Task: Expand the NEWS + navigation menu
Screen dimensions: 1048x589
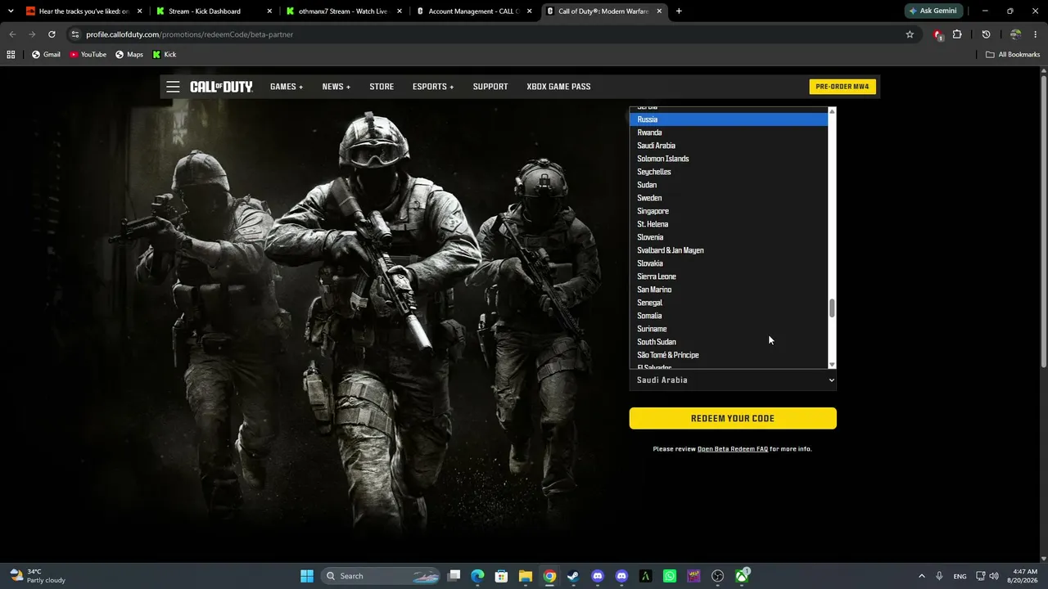Action: [337, 87]
